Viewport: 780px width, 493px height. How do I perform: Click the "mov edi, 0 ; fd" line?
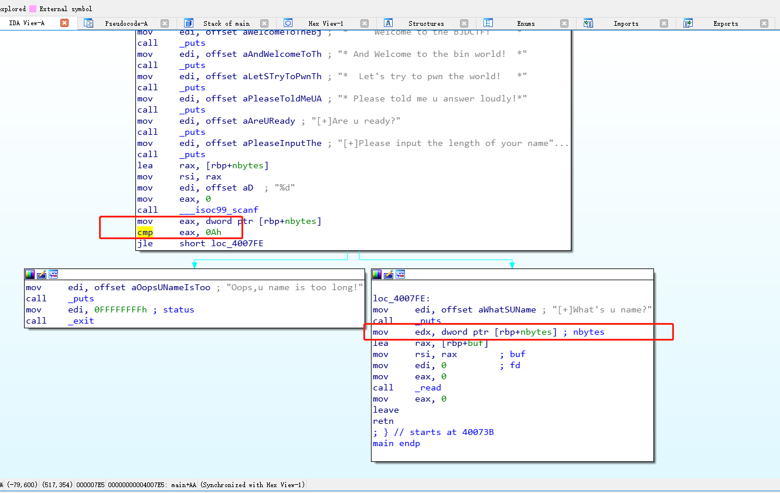pyautogui.click(x=446, y=365)
